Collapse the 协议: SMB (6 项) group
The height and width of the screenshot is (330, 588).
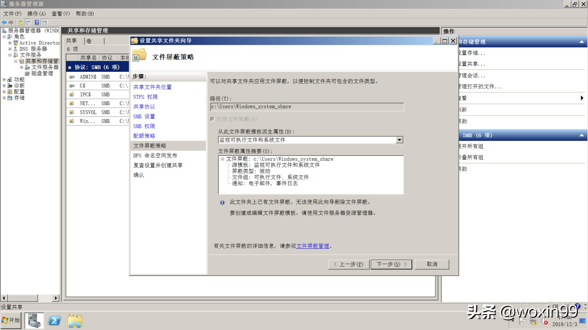tap(70, 67)
